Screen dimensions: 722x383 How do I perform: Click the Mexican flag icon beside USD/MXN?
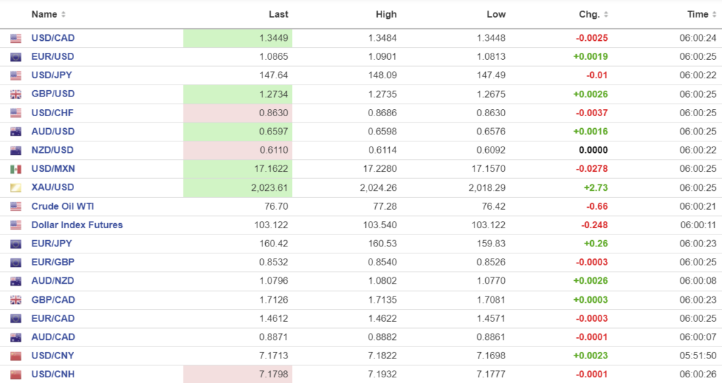(x=16, y=169)
